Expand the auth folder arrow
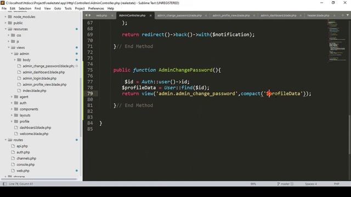 click(12, 103)
